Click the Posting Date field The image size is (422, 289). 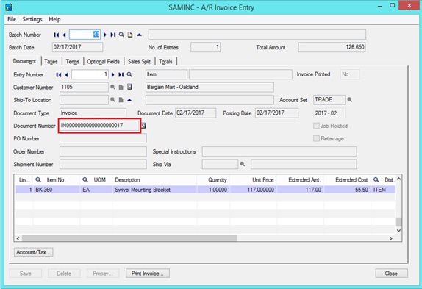(276, 113)
